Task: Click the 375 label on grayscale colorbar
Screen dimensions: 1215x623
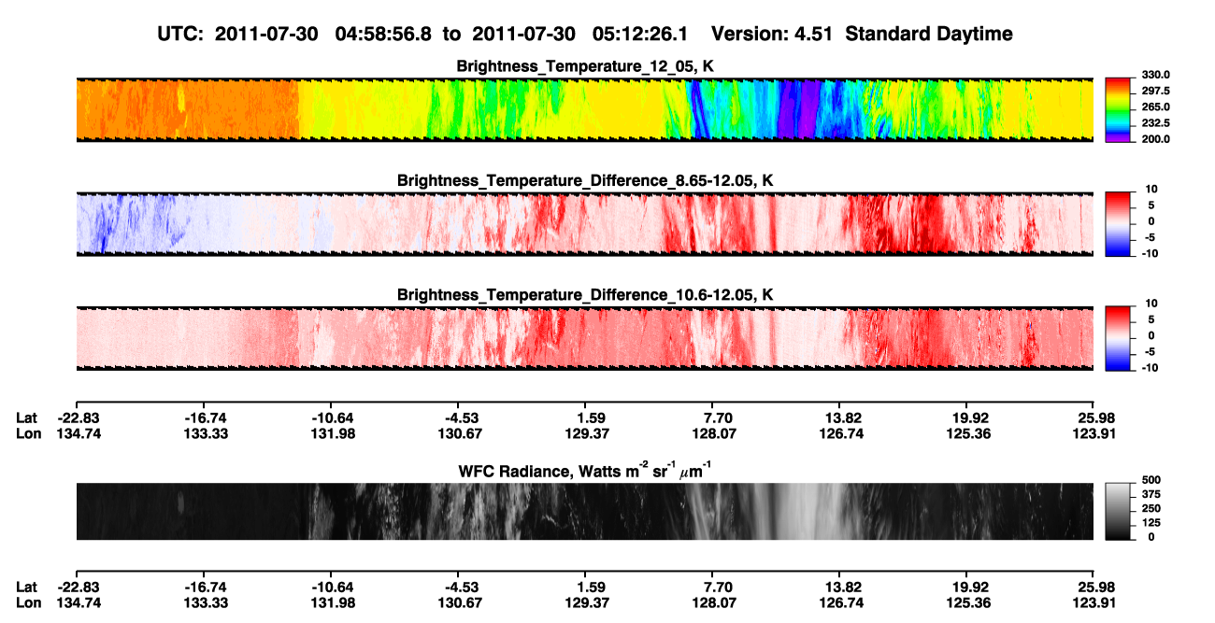Action: click(1151, 494)
